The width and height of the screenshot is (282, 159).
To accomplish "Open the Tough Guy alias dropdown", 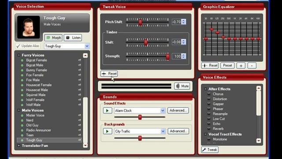I will coord(87,46).
